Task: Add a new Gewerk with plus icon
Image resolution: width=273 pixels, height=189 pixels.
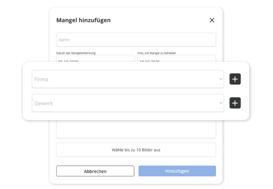Action: (235, 103)
